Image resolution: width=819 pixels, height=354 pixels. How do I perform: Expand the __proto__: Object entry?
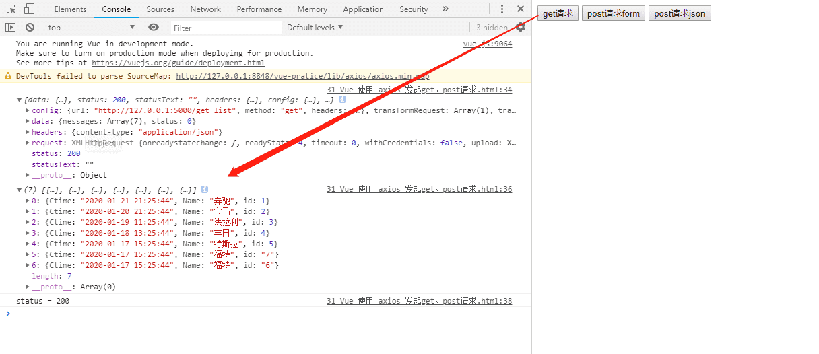tap(27, 175)
